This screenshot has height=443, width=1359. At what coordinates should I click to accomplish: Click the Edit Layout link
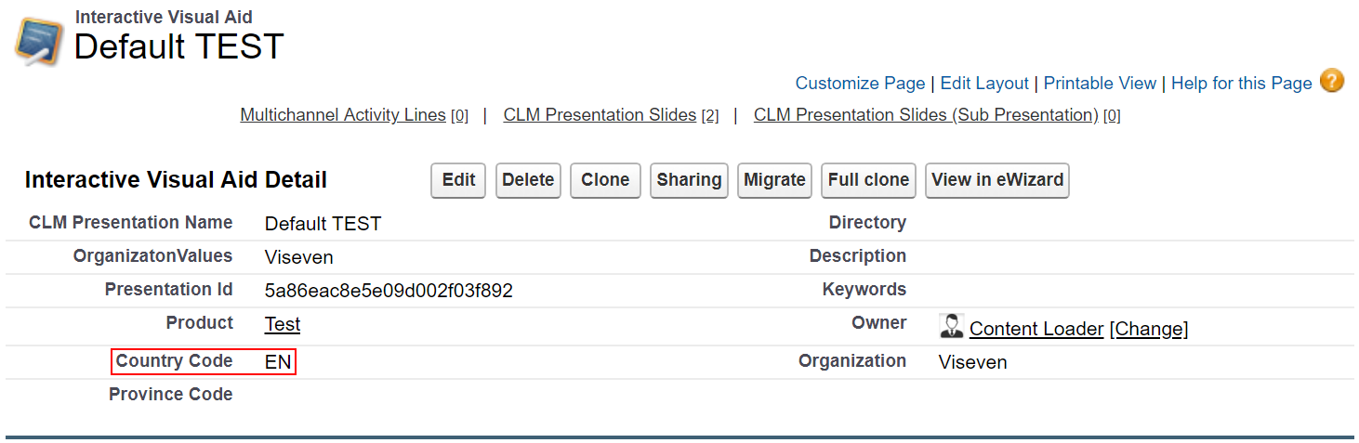point(984,84)
